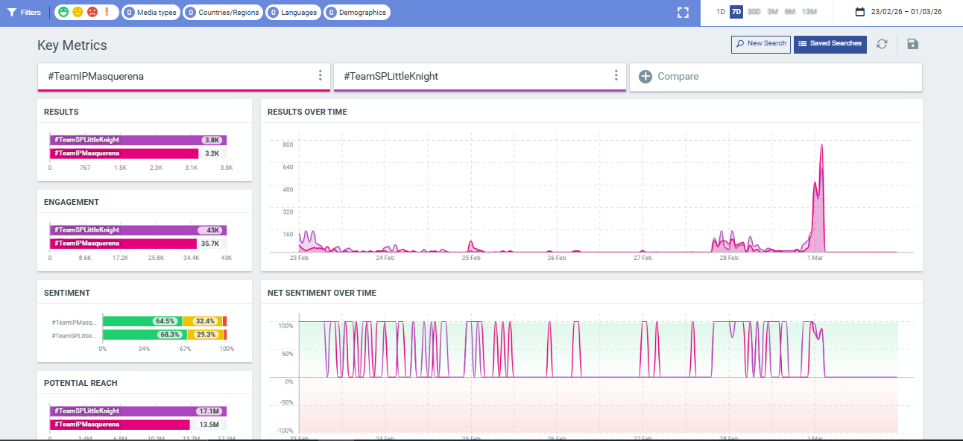Toggle the red negative sentiment face
Image resolution: width=963 pixels, height=441 pixels.
click(92, 13)
